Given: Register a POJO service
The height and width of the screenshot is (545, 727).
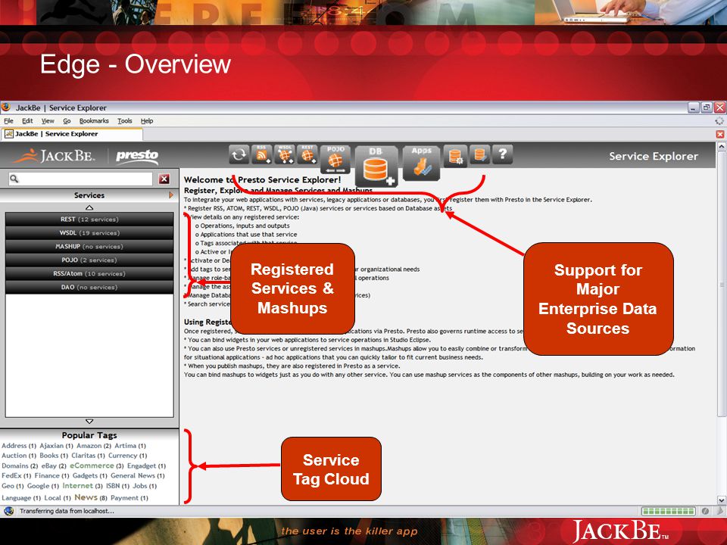Looking at the screenshot, I should 335,160.
